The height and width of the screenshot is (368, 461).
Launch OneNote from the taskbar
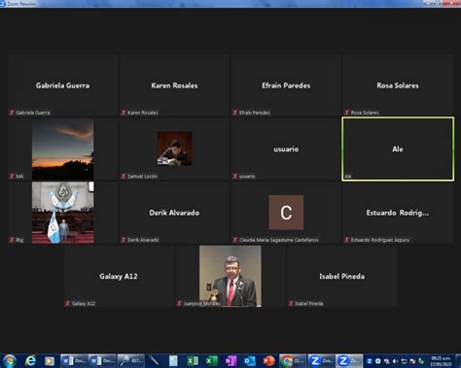tap(230, 361)
